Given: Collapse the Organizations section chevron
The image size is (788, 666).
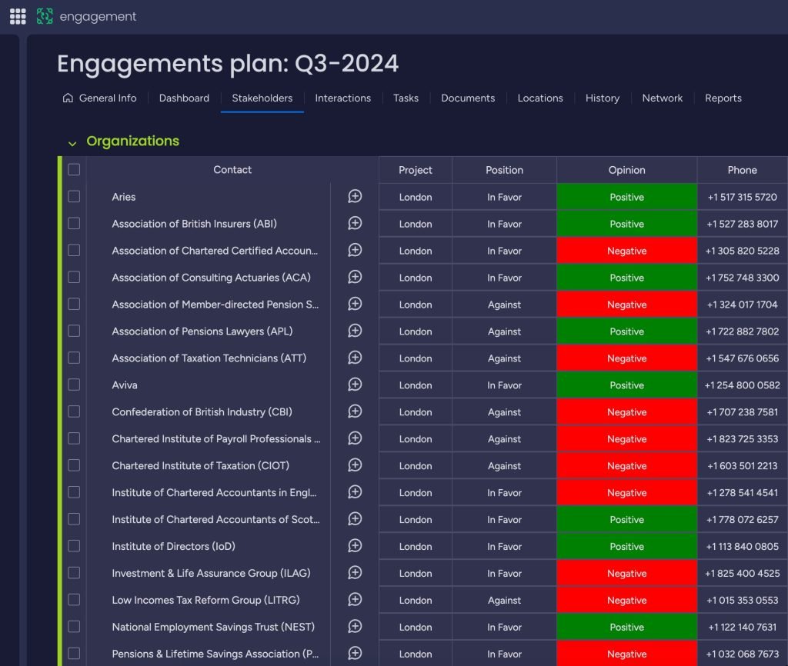Looking at the screenshot, I should tap(72, 144).
